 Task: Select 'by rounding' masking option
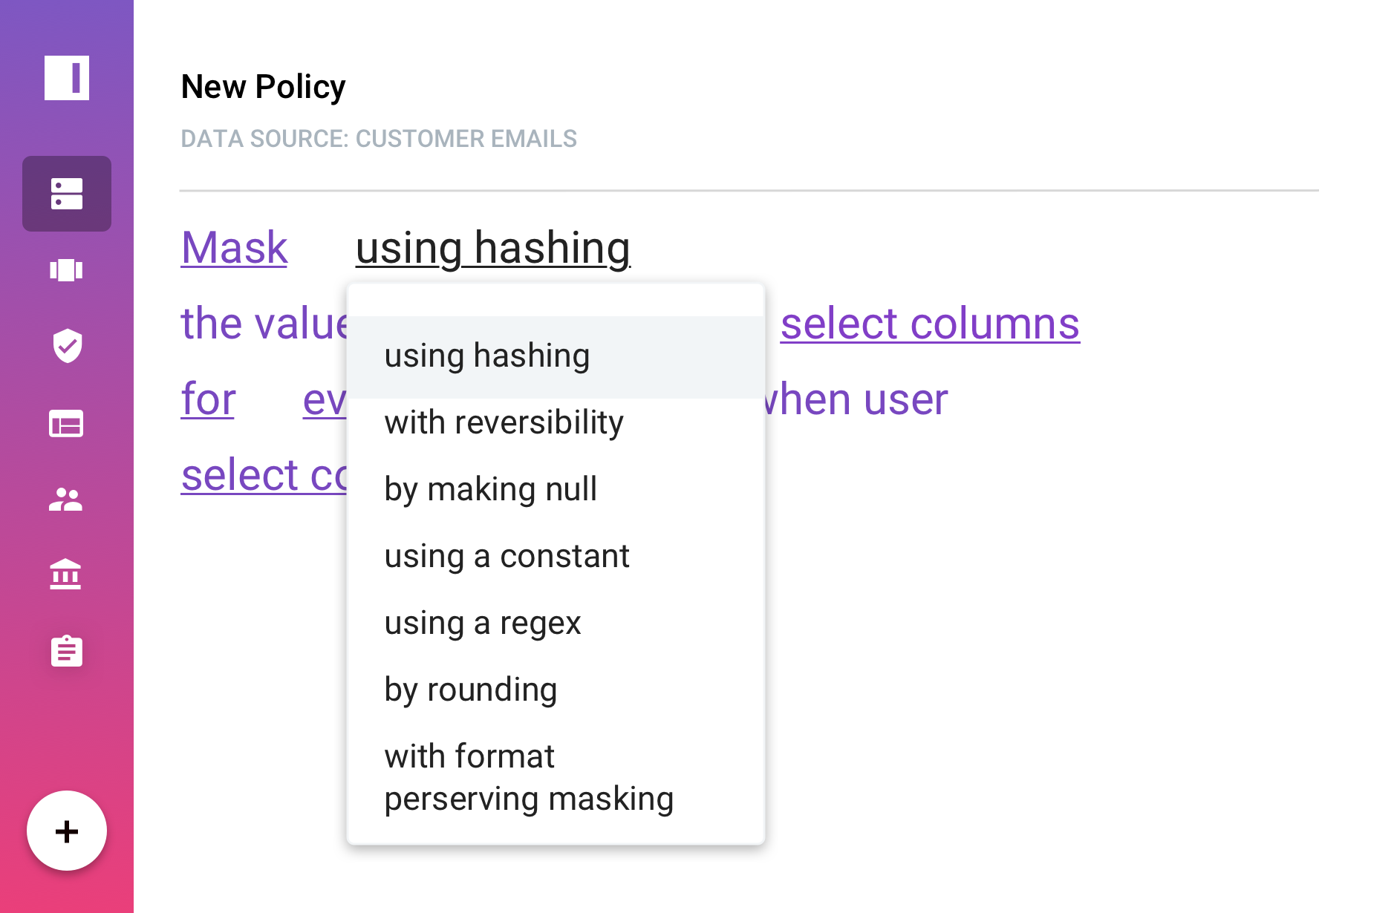tap(471, 690)
